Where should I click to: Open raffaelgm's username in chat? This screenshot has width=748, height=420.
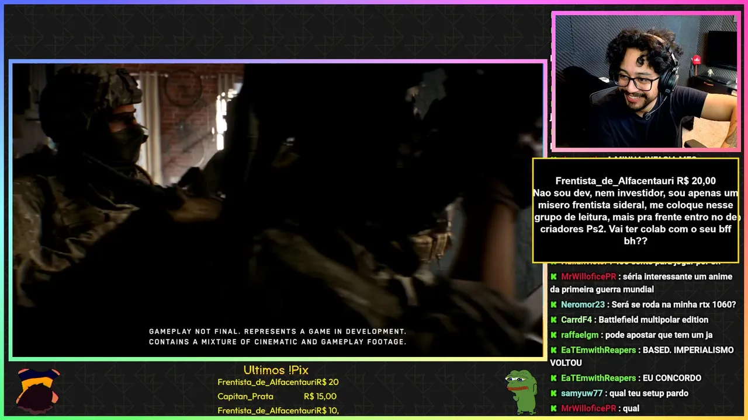coord(579,335)
